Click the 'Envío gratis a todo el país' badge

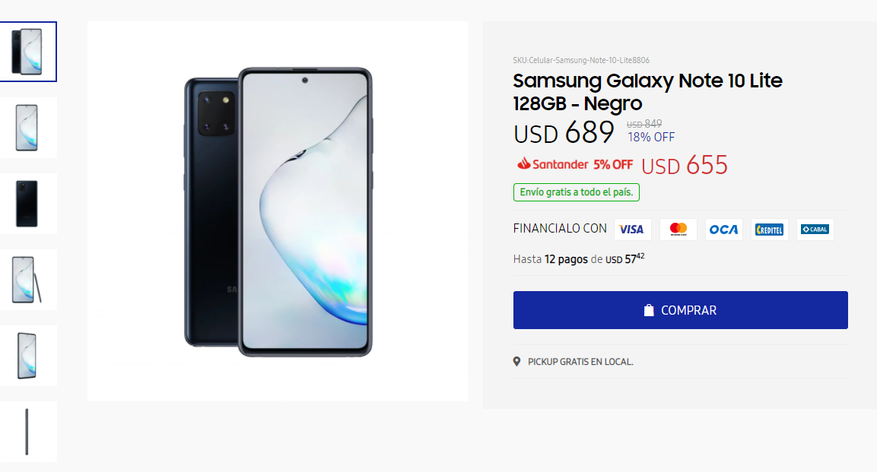[x=577, y=192]
